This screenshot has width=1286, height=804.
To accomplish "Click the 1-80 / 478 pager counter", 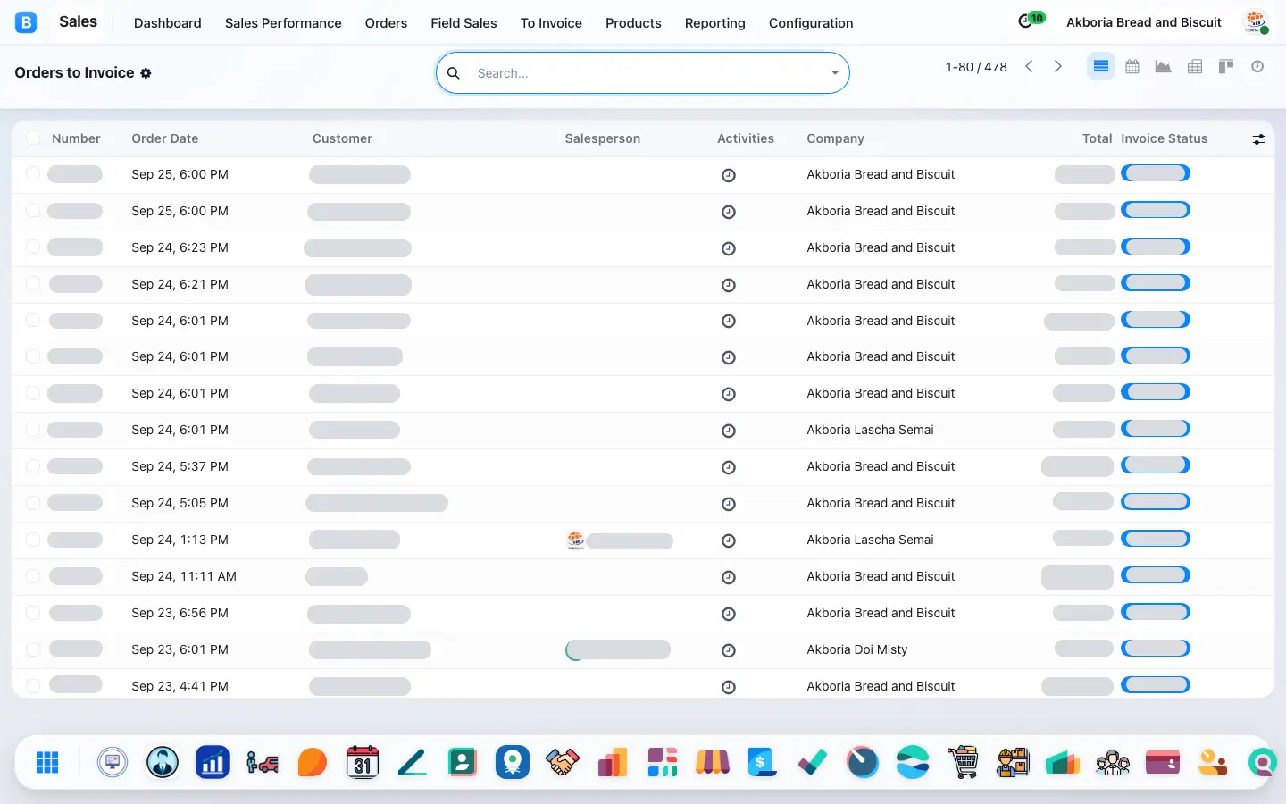I will (x=976, y=67).
